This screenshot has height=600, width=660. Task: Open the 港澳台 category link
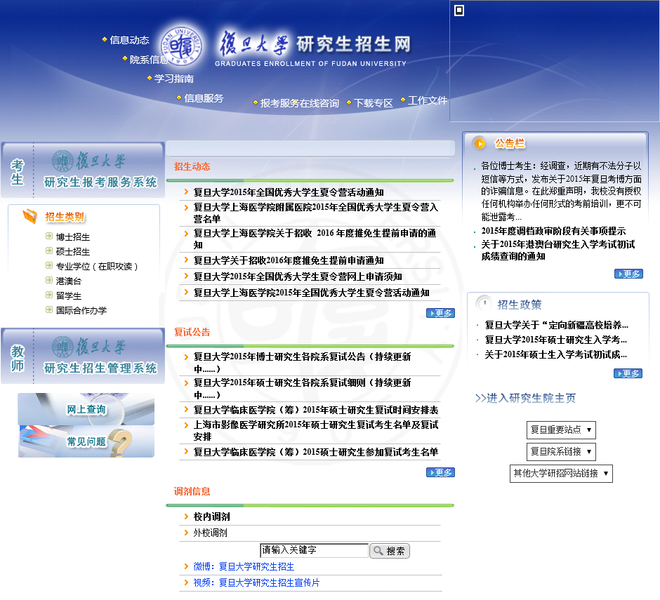coord(69,281)
